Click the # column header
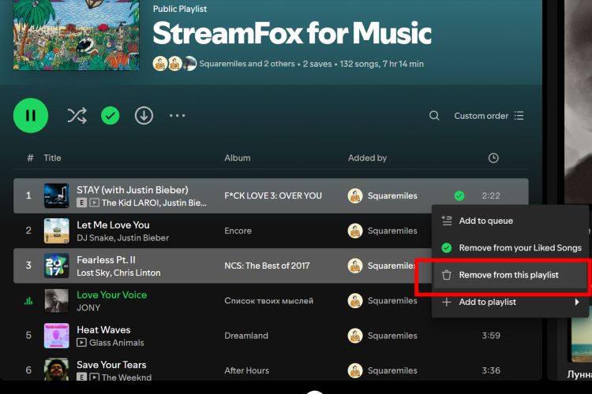Image resolution: width=592 pixels, height=394 pixels. tap(30, 158)
